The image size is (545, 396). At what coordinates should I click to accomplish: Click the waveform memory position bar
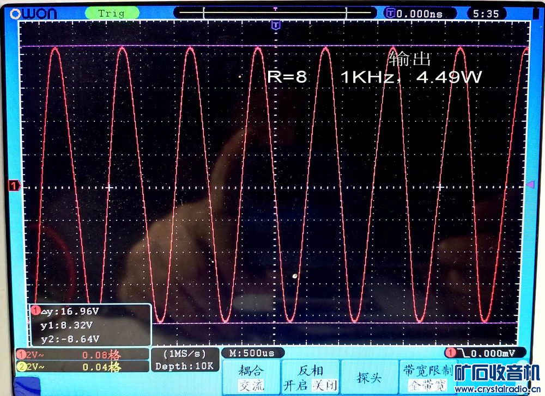275,13
